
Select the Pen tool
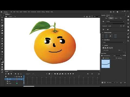click(x=2, y=39)
